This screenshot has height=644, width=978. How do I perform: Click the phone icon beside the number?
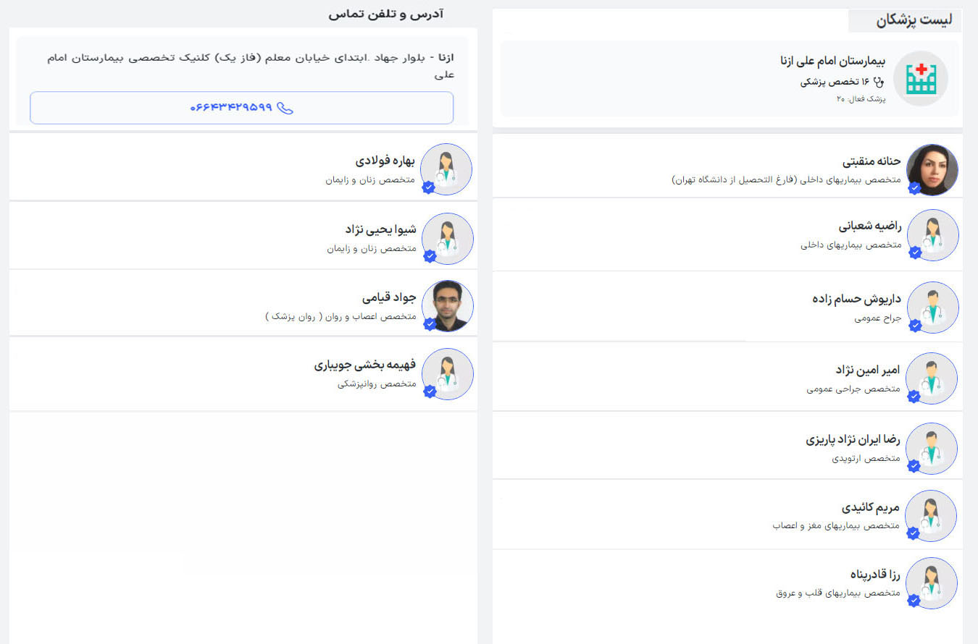point(285,108)
